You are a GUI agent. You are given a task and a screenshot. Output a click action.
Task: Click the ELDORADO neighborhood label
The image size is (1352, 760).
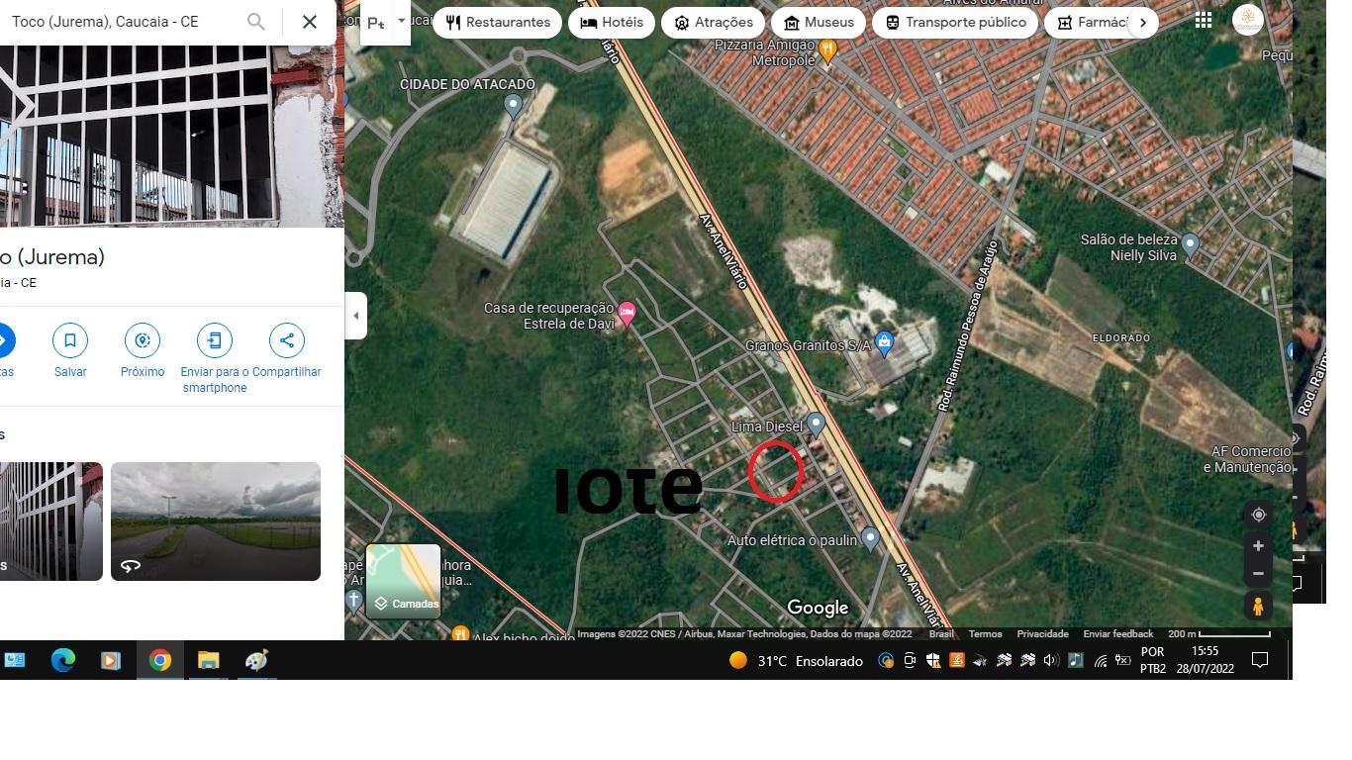(x=1121, y=338)
